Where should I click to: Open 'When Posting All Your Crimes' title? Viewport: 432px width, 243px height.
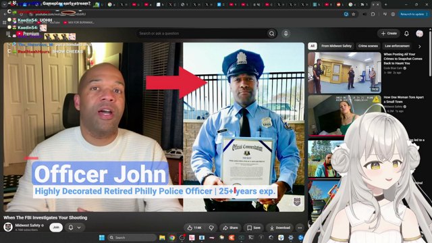[403, 59]
